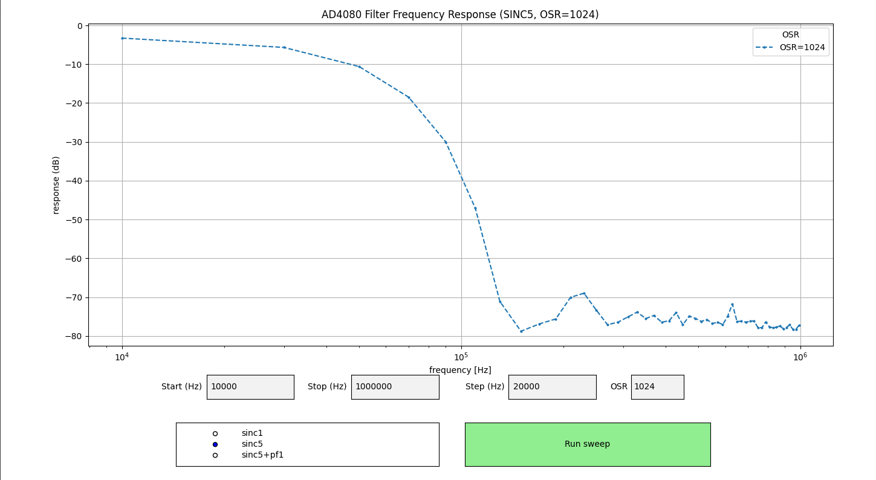
Task: Click the -70 y-axis tick label
Action: (x=75, y=297)
